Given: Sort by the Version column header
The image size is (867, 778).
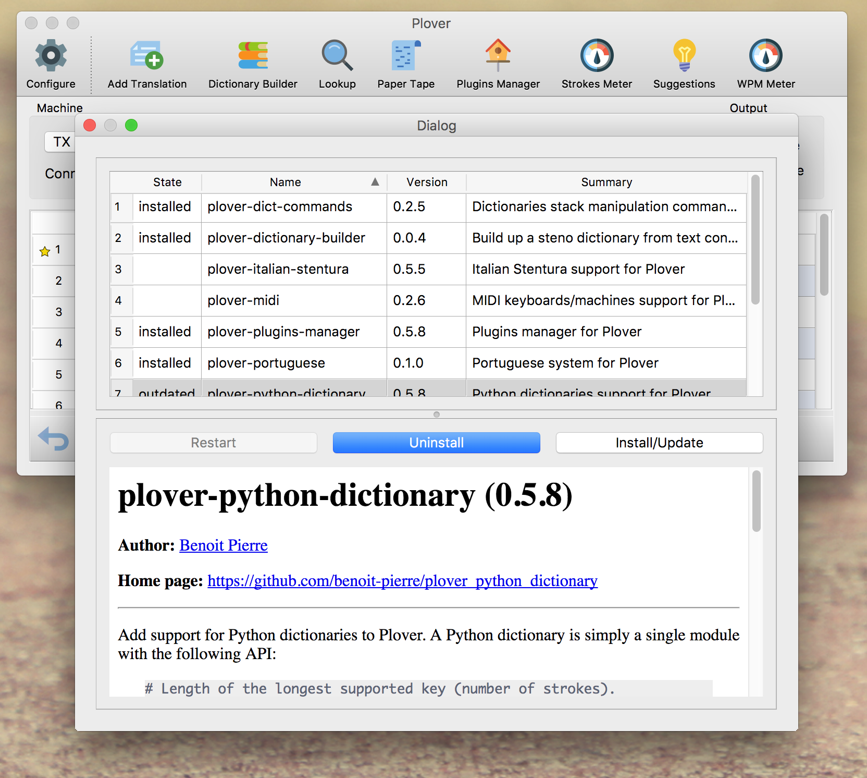Looking at the screenshot, I should pos(427,182).
